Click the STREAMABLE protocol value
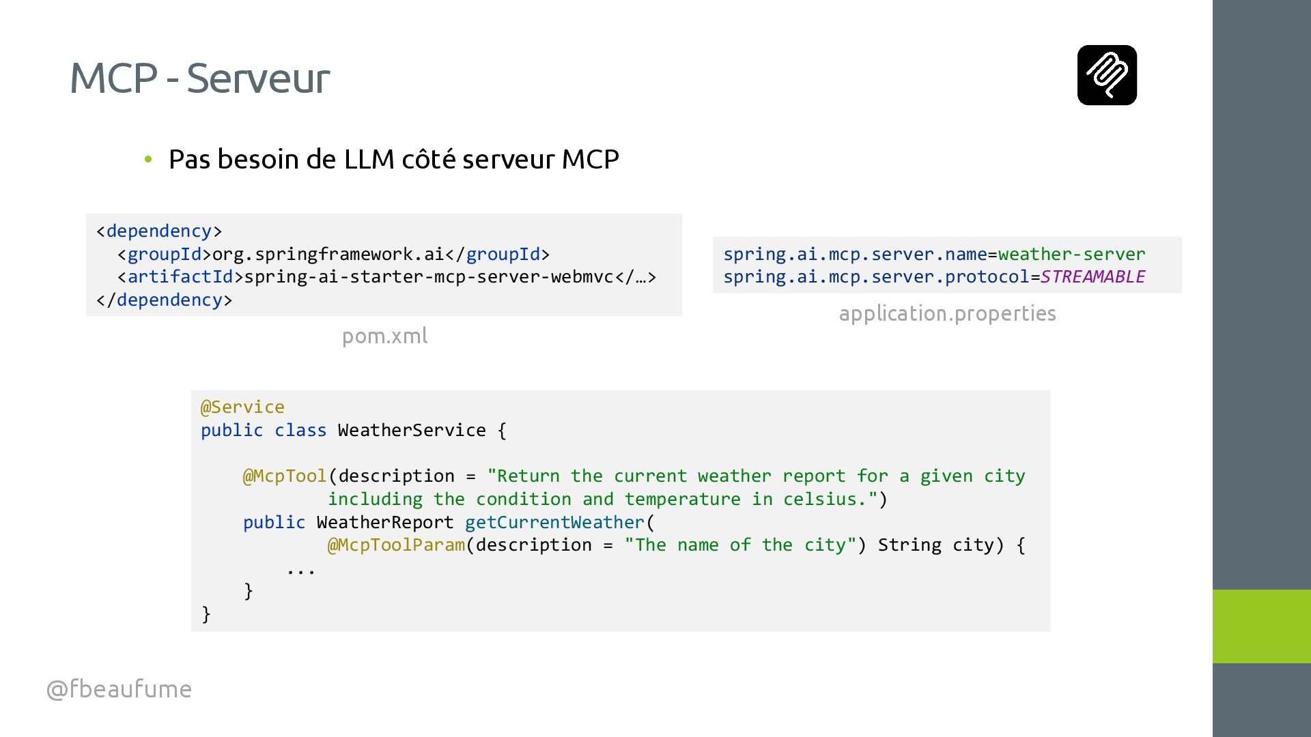Viewport: 1311px width, 737px height. [1092, 276]
